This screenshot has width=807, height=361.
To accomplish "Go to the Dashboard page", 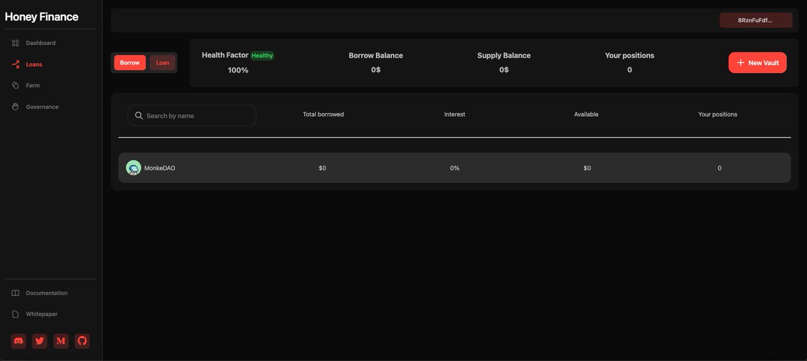I will (41, 43).
